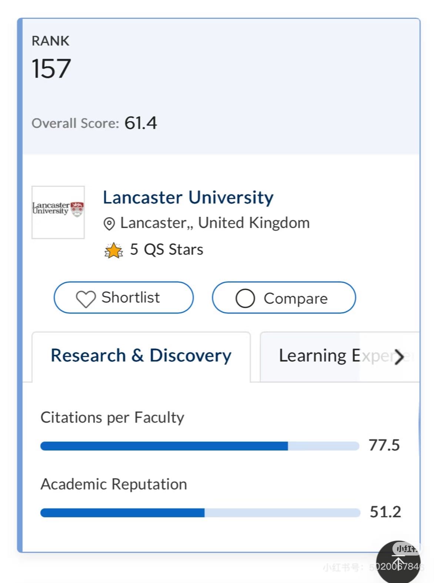Click the 5 QS Stars label
Screen dimensions: 437x583
167,250
